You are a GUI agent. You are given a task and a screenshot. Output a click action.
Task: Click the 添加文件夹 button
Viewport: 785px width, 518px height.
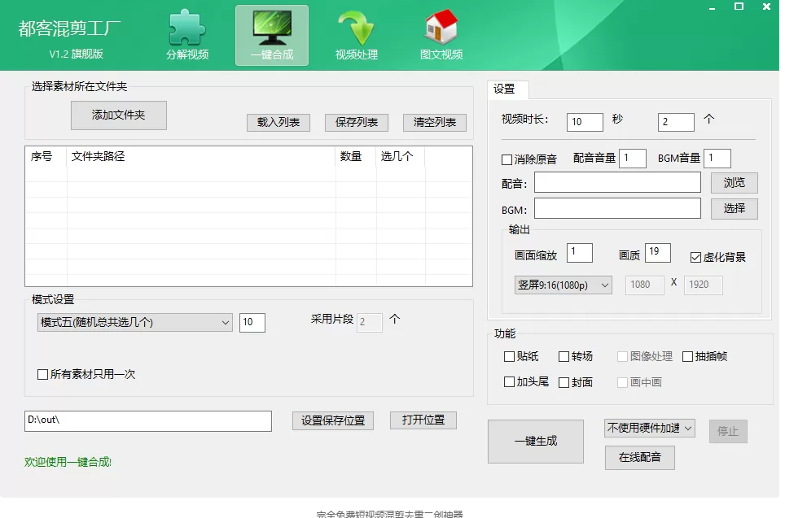click(x=119, y=115)
